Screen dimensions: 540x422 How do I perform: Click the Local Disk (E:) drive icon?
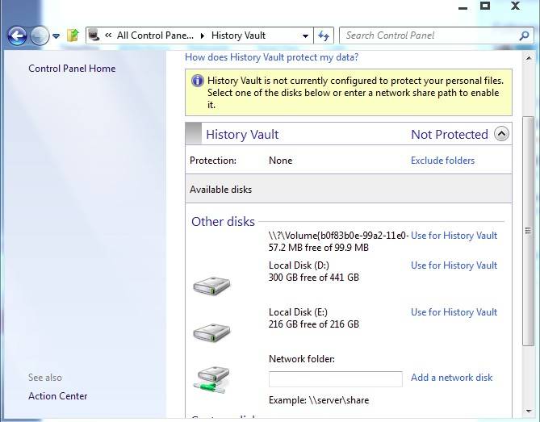click(x=211, y=332)
